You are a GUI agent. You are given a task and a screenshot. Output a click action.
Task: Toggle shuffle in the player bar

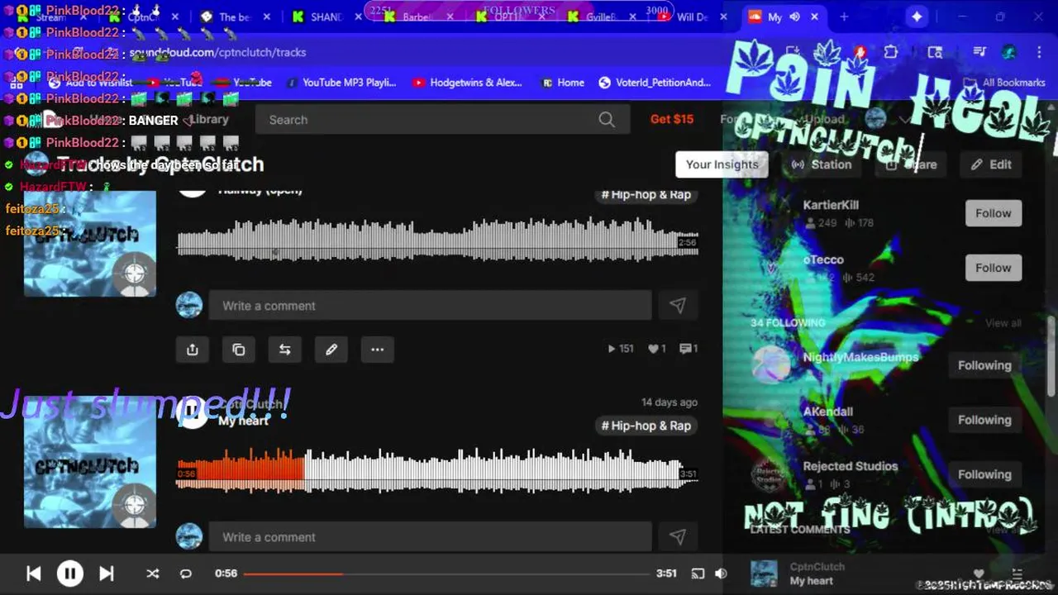click(x=153, y=574)
